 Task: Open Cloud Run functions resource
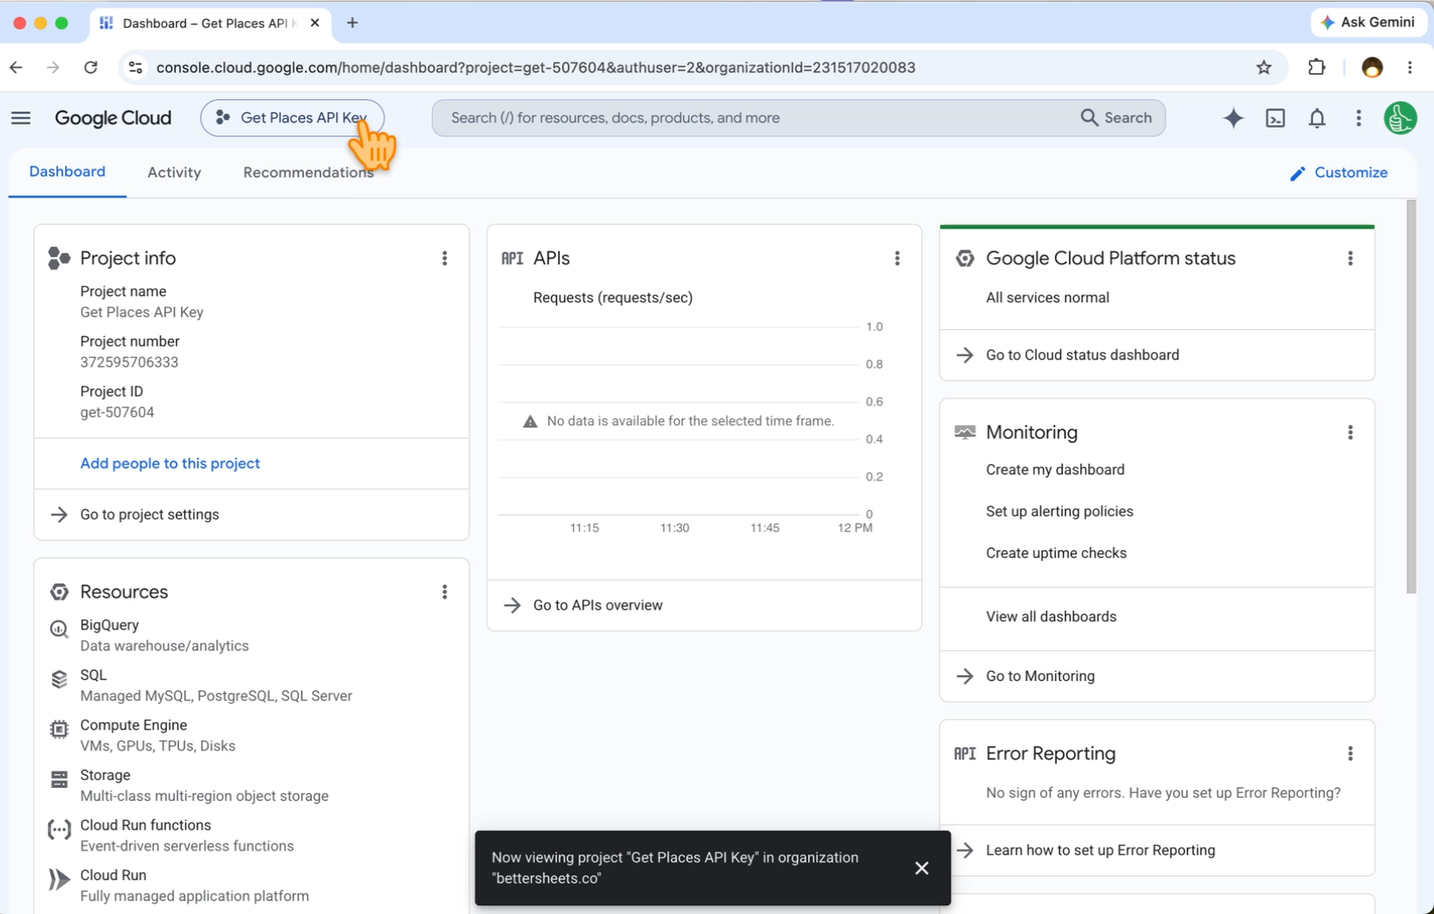[x=145, y=825]
